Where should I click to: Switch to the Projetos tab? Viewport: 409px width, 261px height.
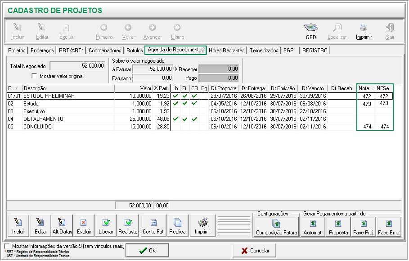tap(17, 50)
